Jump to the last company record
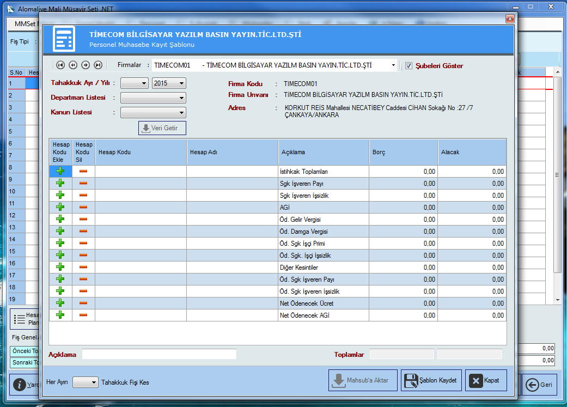The width and height of the screenshot is (567, 407). pyautogui.click(x=98, y=65)
